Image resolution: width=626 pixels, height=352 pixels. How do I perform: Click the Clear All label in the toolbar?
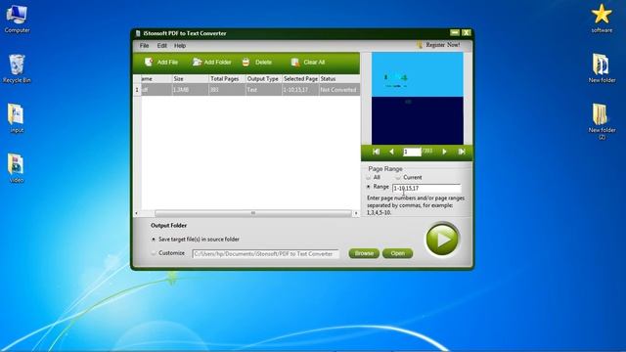pos(314,63)
